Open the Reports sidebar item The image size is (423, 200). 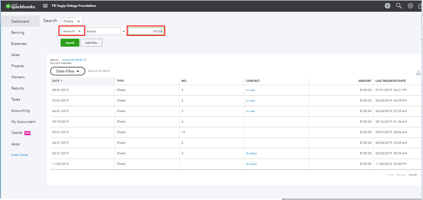(x=17, y=88)
